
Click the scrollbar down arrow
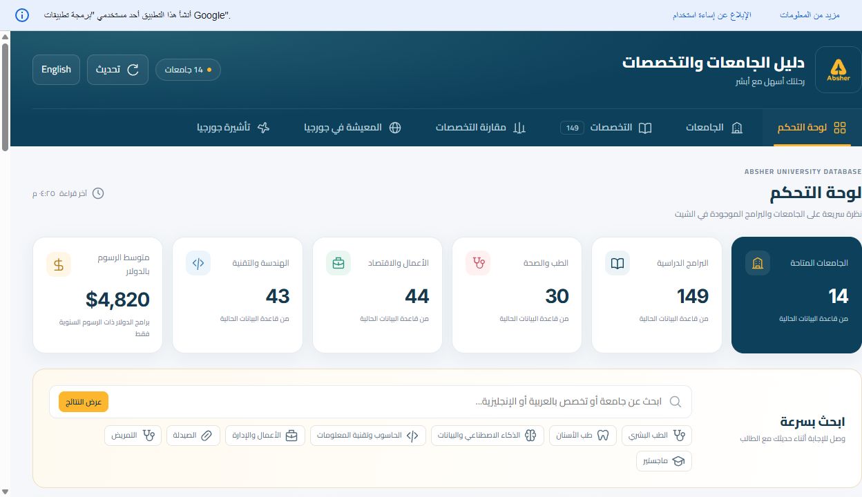click(5, 491)
